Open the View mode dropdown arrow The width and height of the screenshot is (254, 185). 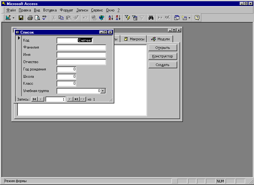coord(13,18)
